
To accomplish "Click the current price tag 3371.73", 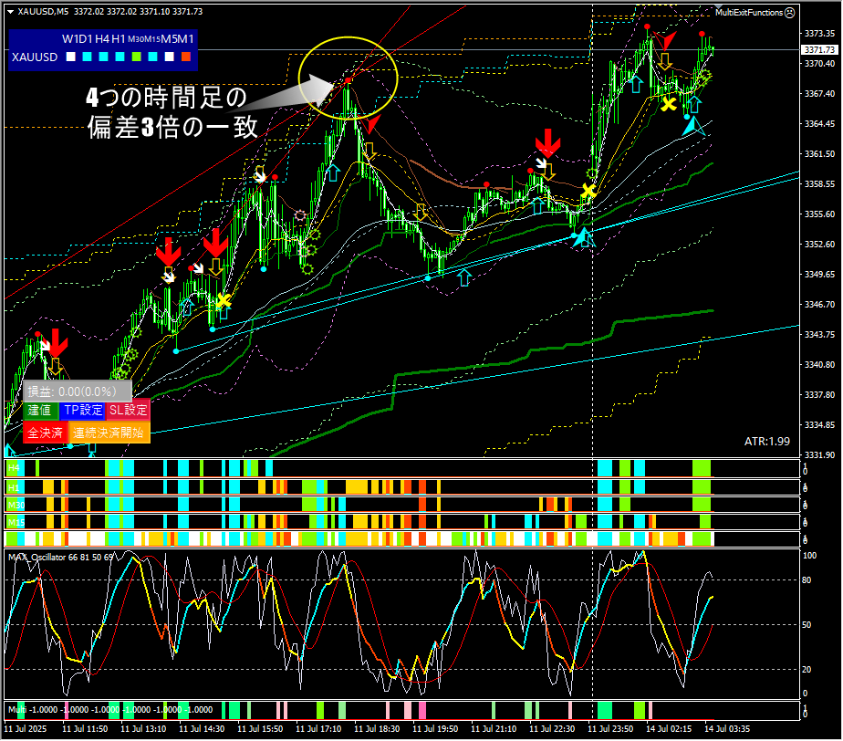I will click(819, 49).
